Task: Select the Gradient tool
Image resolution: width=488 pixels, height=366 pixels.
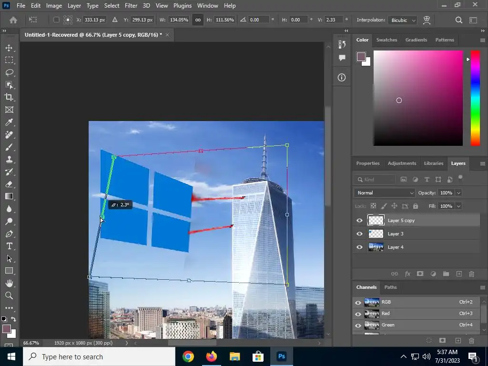Action: pyautogui.click(x=9, y=196)
